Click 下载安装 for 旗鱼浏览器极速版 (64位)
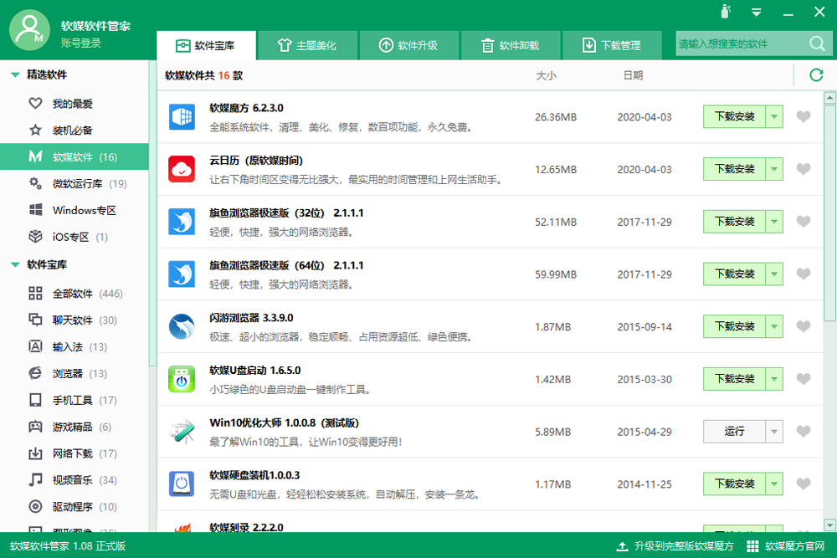Screen dimensions: 837x558 735,274
